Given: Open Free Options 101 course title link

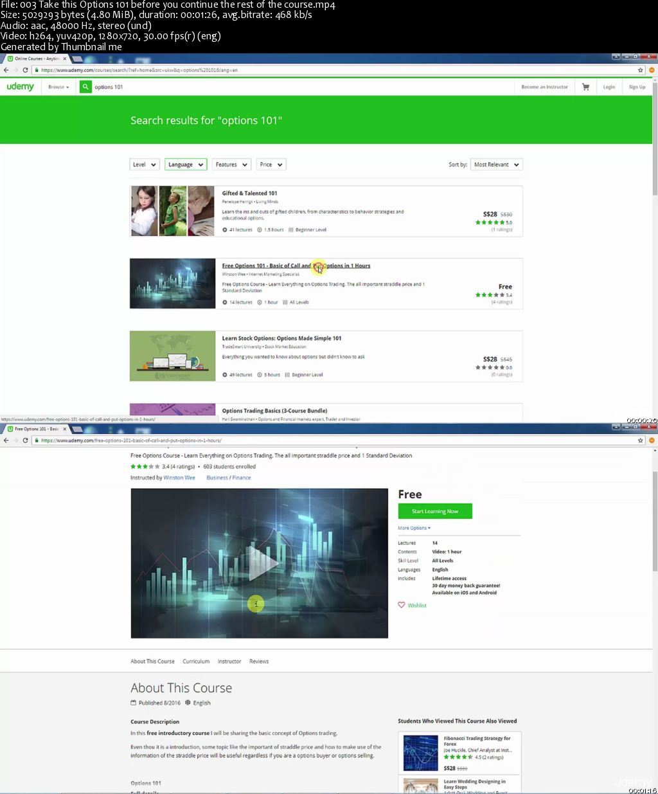Looking at the screenshot, I should [x=296, y=266].
